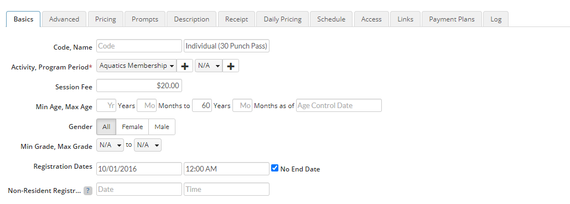Open the Daily Pricing tab
Image resolution: width=570 pixels, height=204 pixels.
click(282, 19)
